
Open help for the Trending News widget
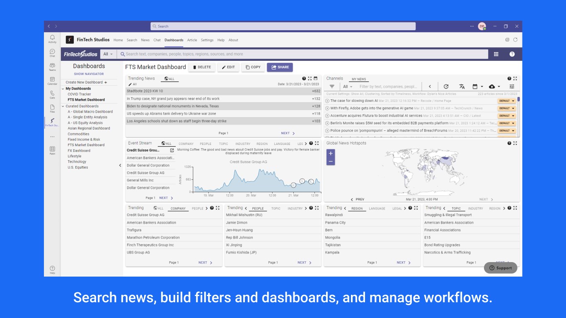(304, 78)
